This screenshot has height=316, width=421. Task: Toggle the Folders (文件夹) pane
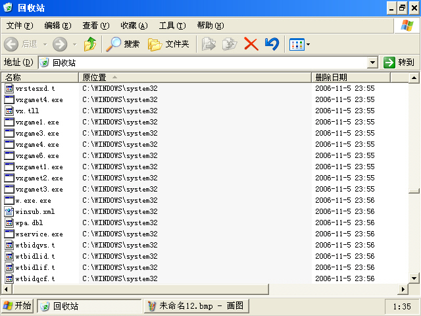168,44
